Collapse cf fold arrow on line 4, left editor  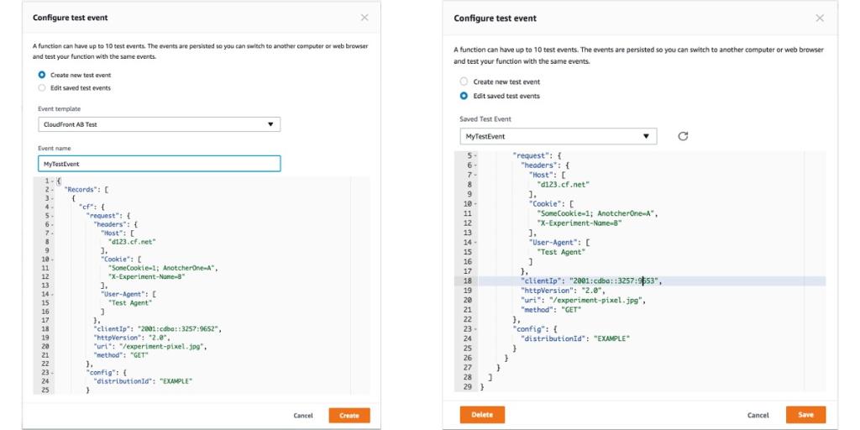[x=51, y=207]
